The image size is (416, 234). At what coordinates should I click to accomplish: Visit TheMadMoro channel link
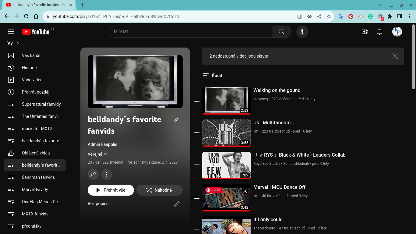264,228
